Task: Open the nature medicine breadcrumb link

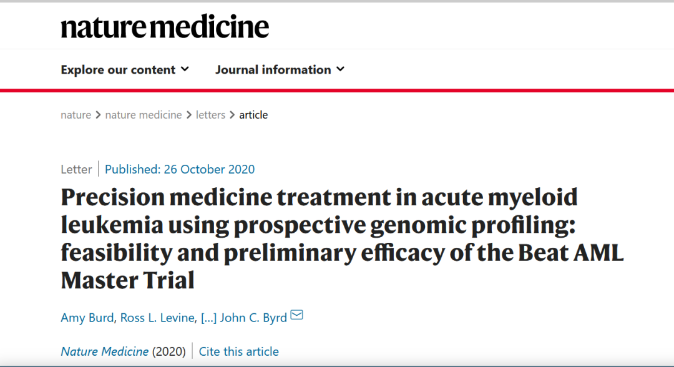Action: coord(144,115)
